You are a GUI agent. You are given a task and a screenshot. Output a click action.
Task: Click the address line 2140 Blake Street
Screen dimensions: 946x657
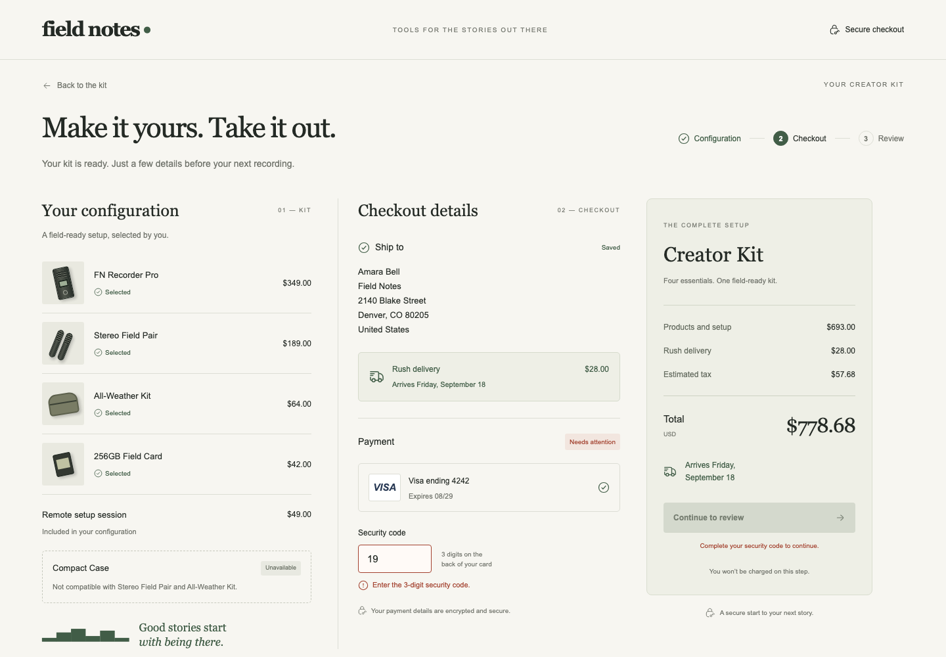coord(392,301)
